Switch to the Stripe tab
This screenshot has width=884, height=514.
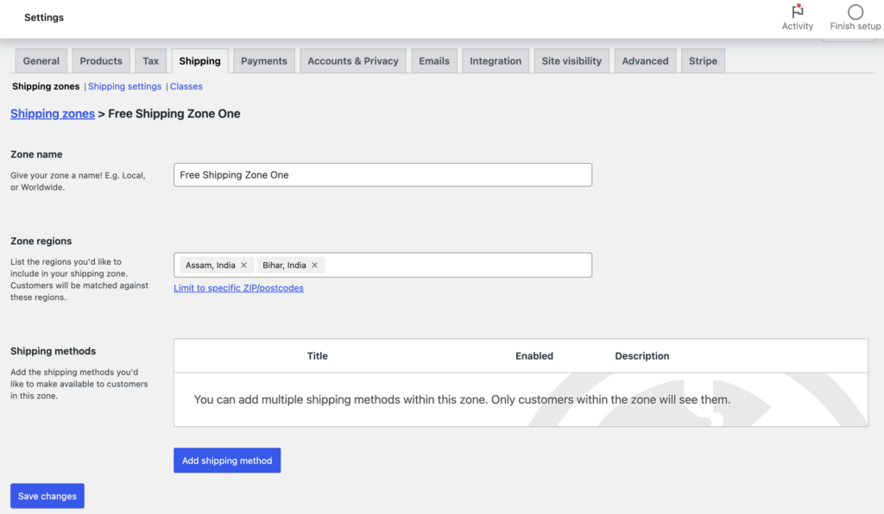[x=702, y=60]
